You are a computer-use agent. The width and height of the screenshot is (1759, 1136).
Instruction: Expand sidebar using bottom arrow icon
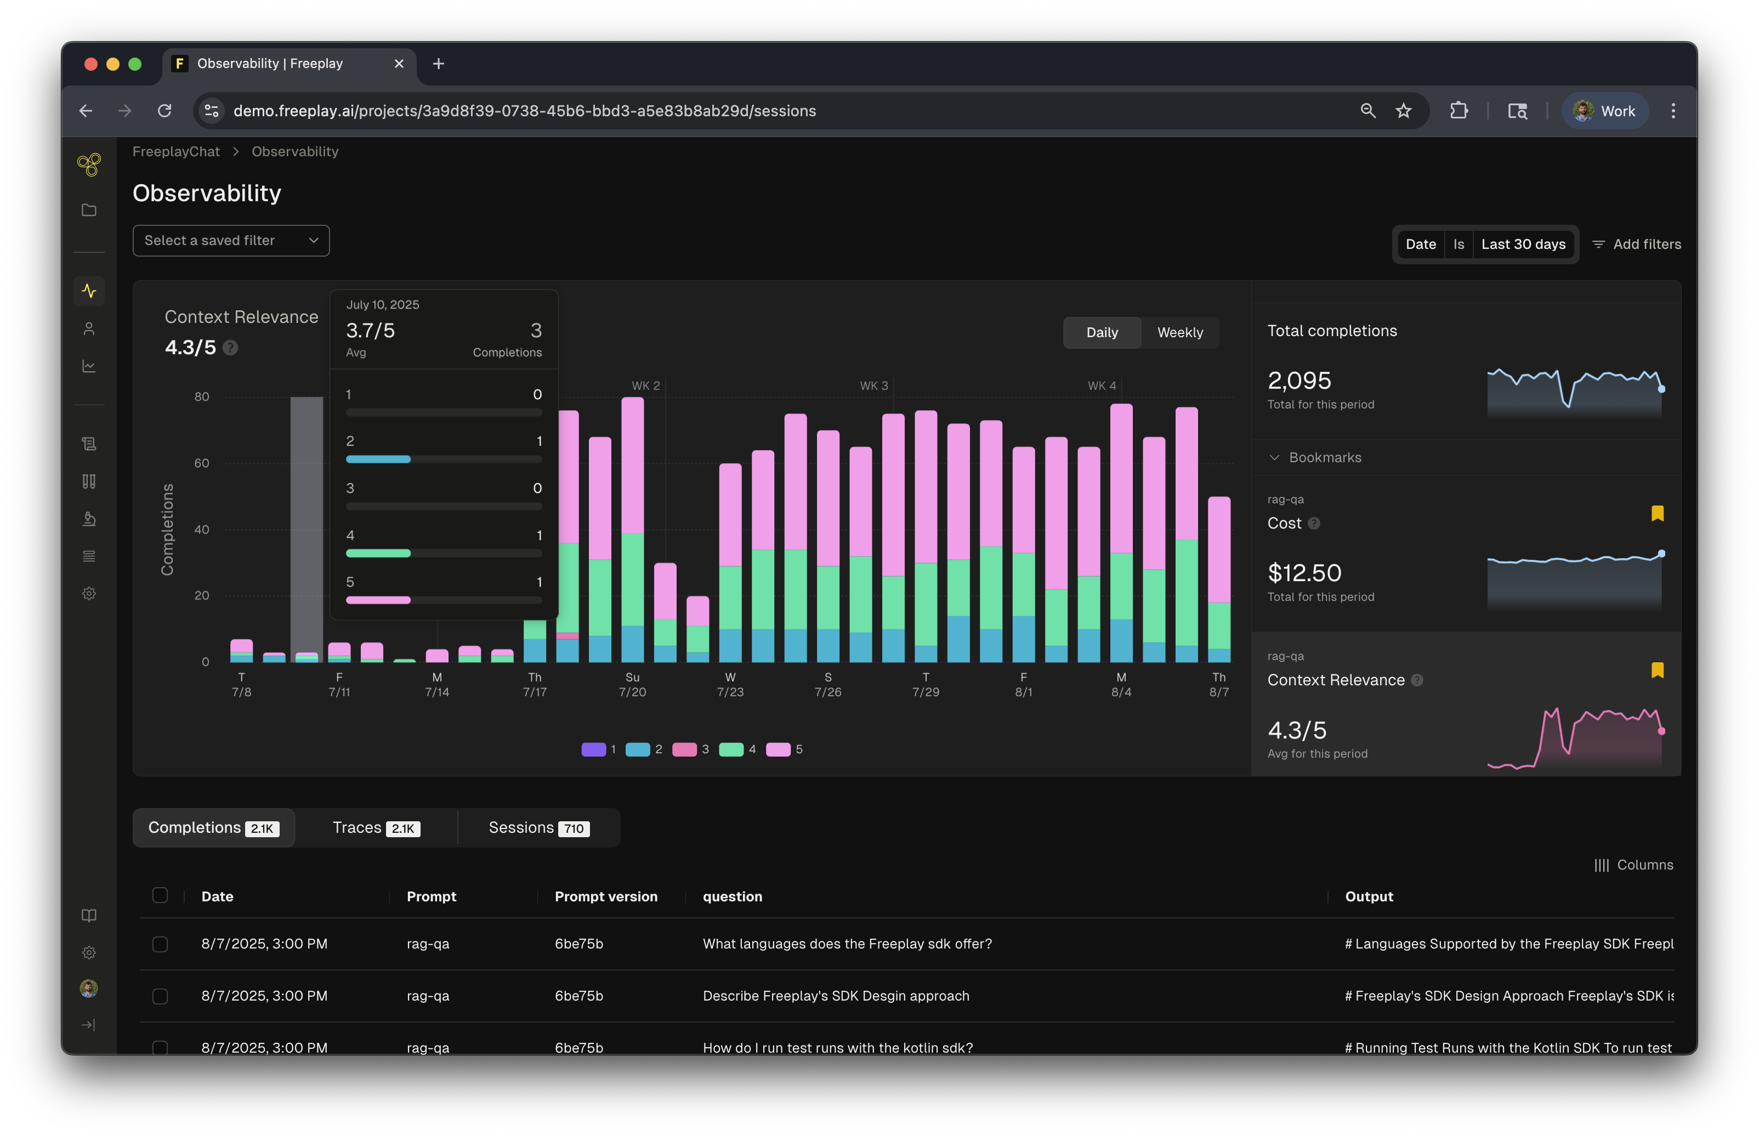point(88,1025)
